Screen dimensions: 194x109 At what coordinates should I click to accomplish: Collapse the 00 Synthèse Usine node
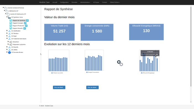7,17
